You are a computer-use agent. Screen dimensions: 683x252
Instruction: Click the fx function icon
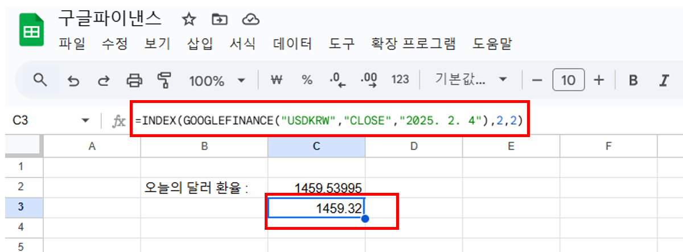click(119, 121)
